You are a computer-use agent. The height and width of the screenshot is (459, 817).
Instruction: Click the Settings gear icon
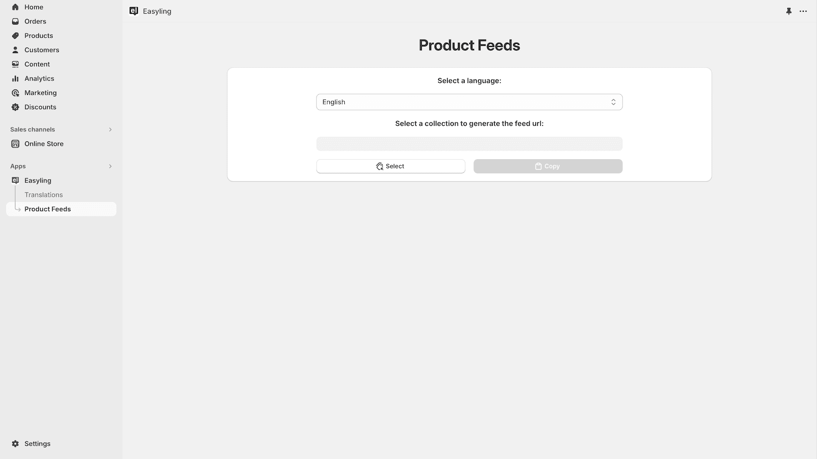tap(15, 444)
